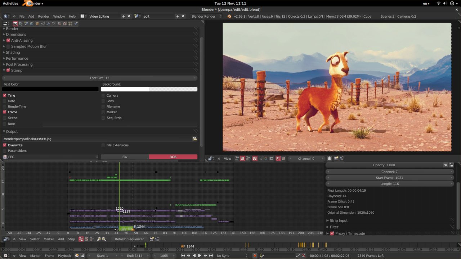This screenshot has width=461, height=259.
Task: Select the Render tab in the Properties editor
Action: pos(15,23)
